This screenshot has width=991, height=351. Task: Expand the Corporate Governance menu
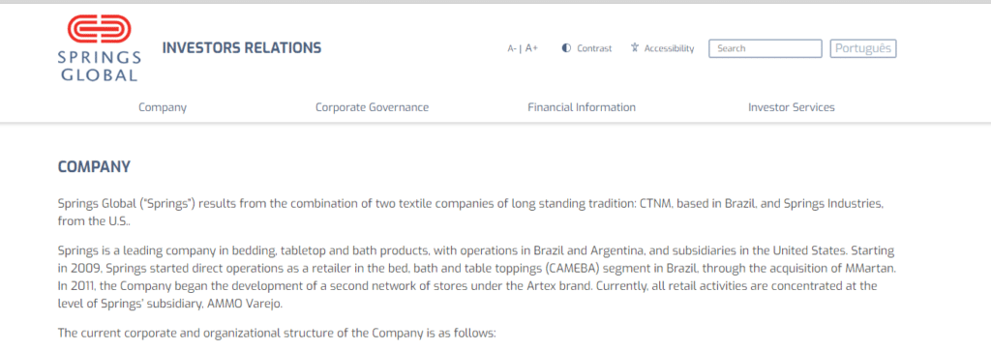[373, 107]
